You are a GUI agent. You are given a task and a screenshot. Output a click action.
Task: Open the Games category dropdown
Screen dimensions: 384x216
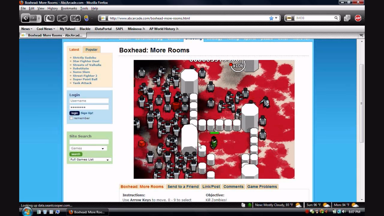[88, 148]
